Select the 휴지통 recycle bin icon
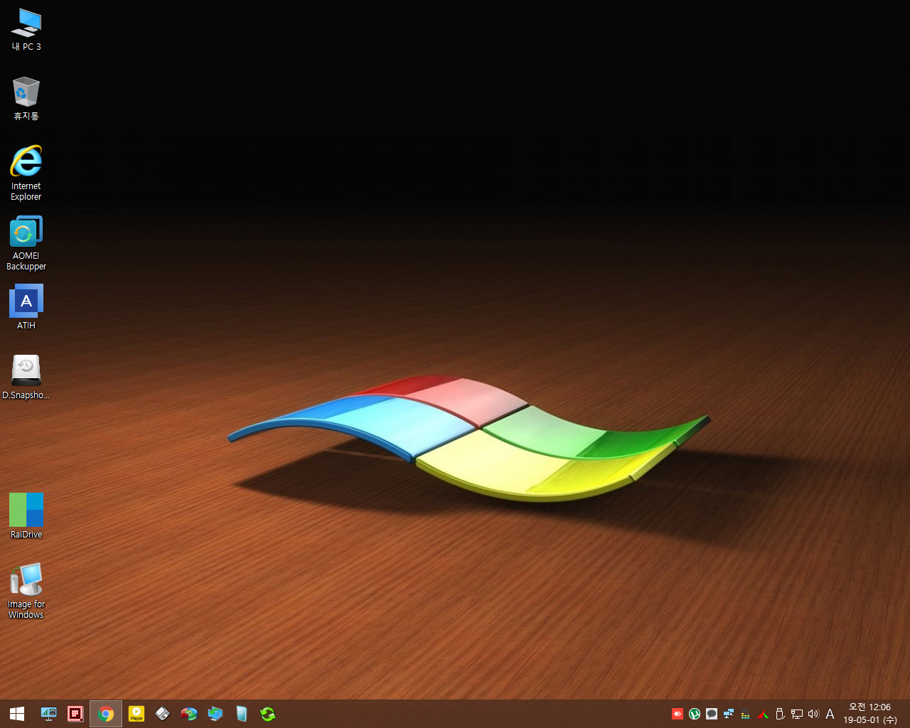 click(x=26, y=99)
